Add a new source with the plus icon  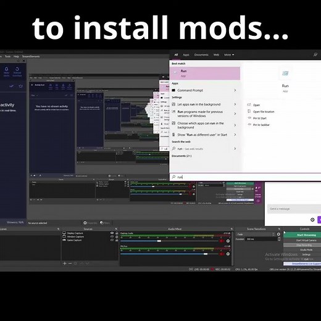64,264
